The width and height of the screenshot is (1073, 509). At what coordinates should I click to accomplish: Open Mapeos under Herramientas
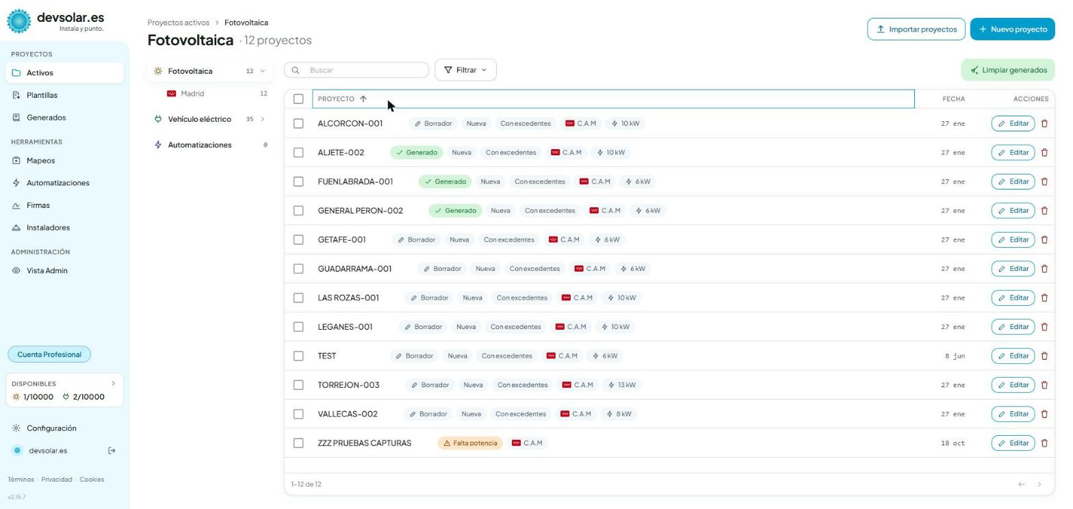(x=66, y=161)
